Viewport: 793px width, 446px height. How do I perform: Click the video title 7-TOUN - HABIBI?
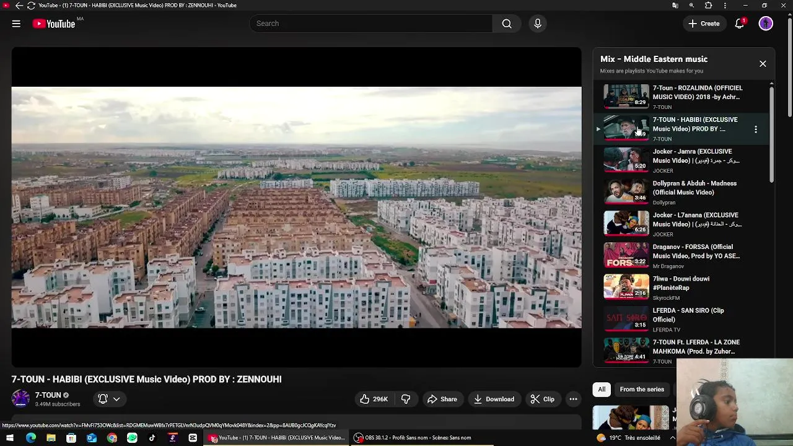[146, 379]
